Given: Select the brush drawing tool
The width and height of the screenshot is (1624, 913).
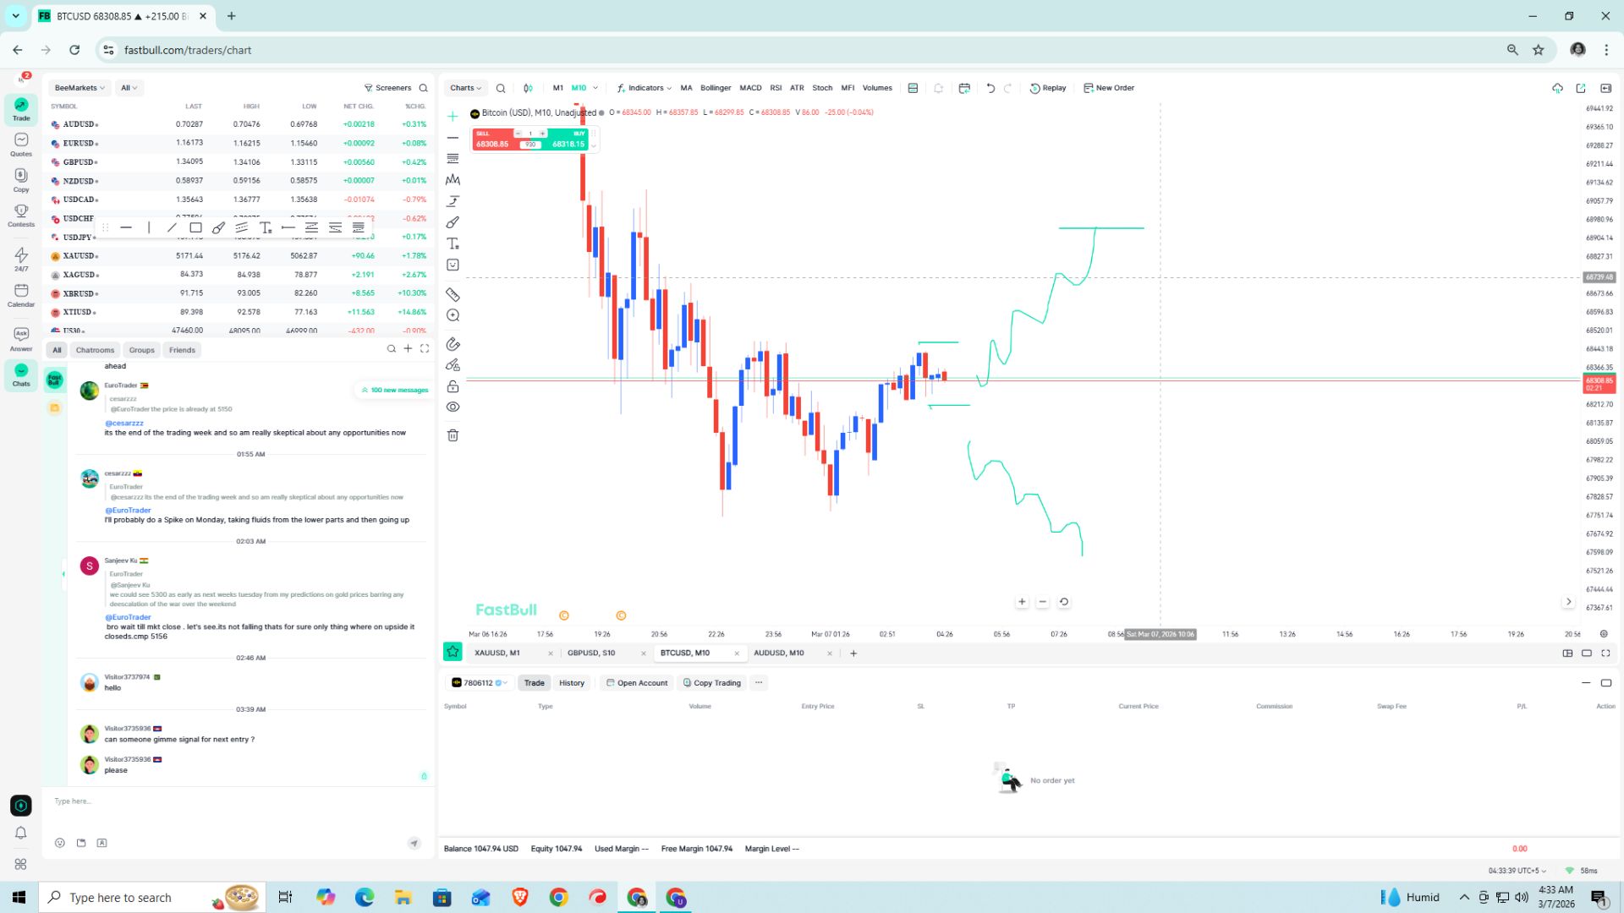Looking at the screenshot, I should point(453,222).
